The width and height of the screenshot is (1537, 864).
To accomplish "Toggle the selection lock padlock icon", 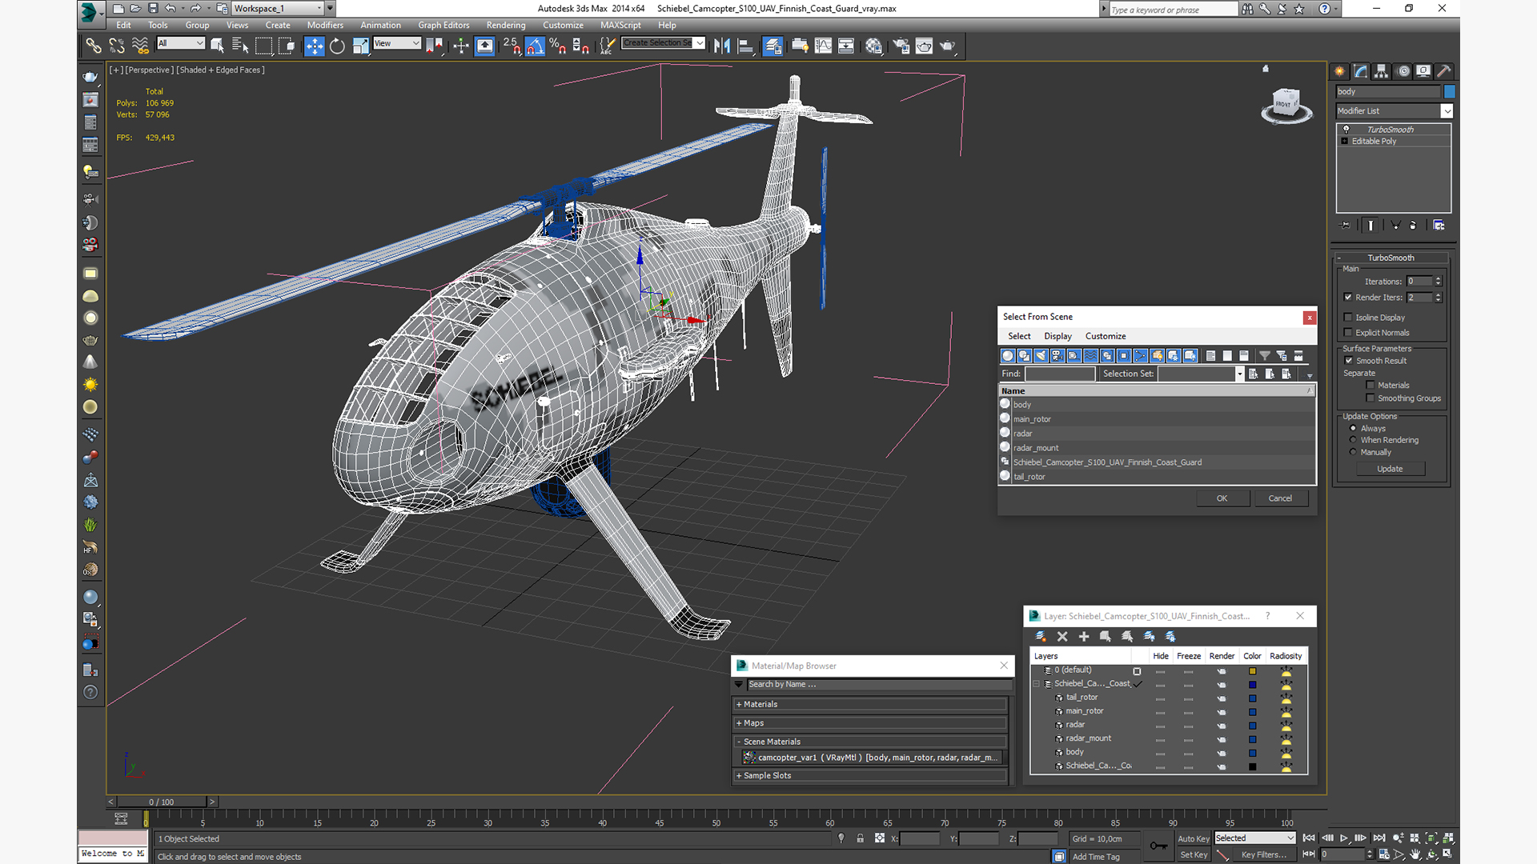I will coord(860,838).
